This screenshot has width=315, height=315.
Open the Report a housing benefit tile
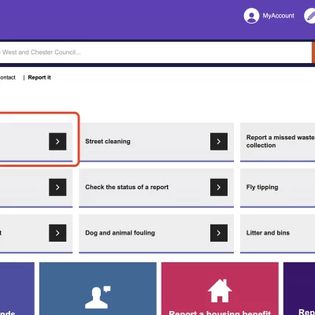[x=220, y=289]
